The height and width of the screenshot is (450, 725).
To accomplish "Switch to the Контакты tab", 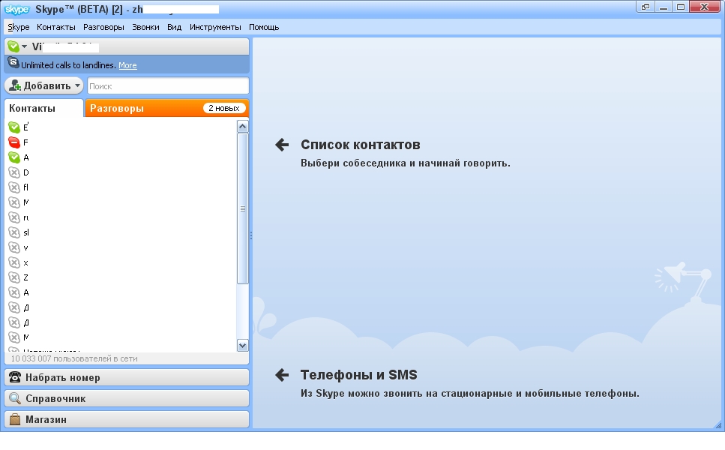I will coord(43,108).
